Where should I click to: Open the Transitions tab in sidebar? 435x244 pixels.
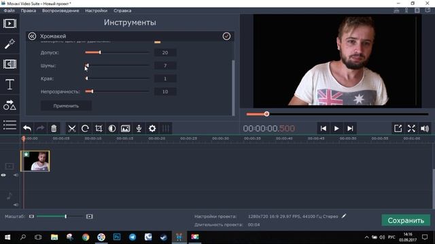[x=10, y=64]
